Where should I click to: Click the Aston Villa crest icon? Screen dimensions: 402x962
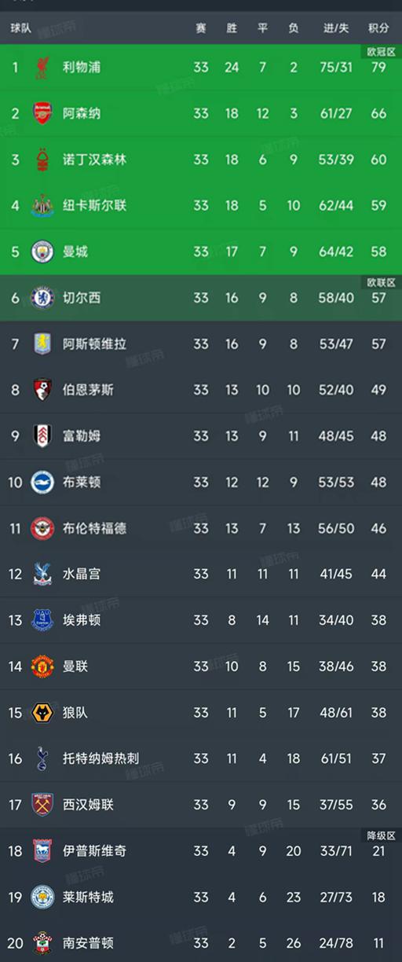[x=42, y=343]
